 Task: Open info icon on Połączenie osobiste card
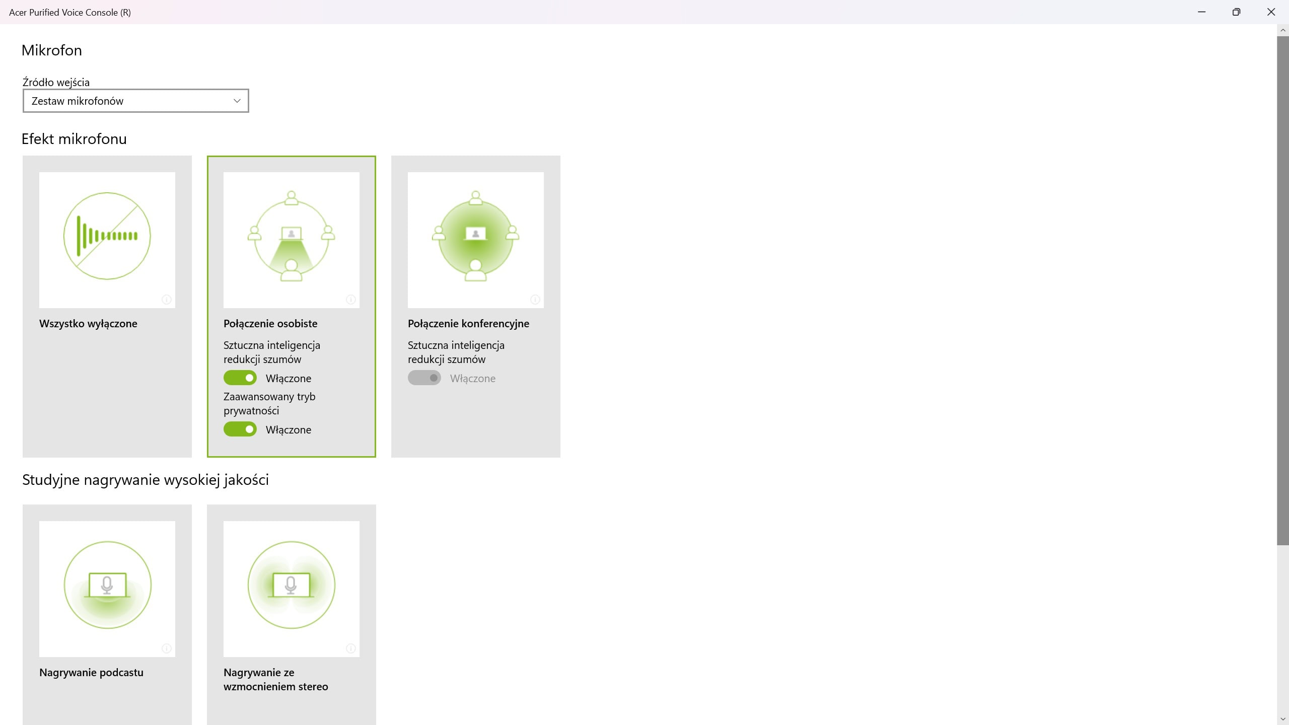click(x=351, y=300)
